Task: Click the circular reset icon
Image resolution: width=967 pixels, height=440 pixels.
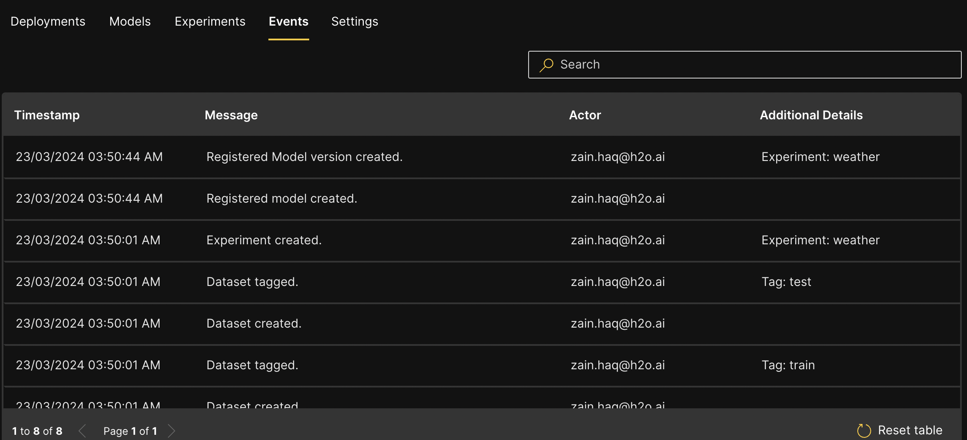Action: [x=864, y=430]
